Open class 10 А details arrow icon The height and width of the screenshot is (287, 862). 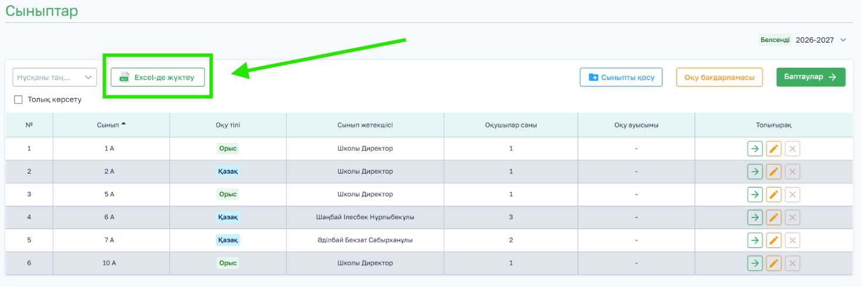[755, 263]
